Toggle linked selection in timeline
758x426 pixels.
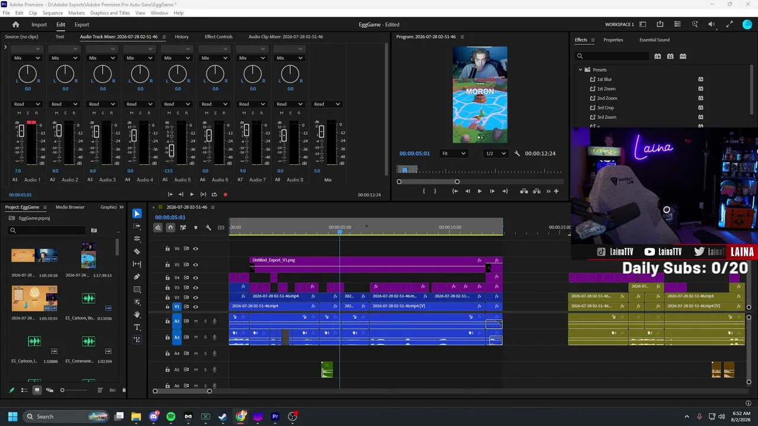tap(183, 227)
